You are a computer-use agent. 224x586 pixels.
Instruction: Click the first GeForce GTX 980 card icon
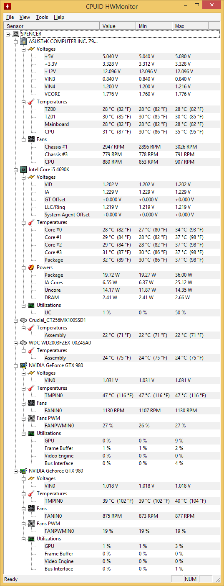pyautogui.click(x=24, y=365)
